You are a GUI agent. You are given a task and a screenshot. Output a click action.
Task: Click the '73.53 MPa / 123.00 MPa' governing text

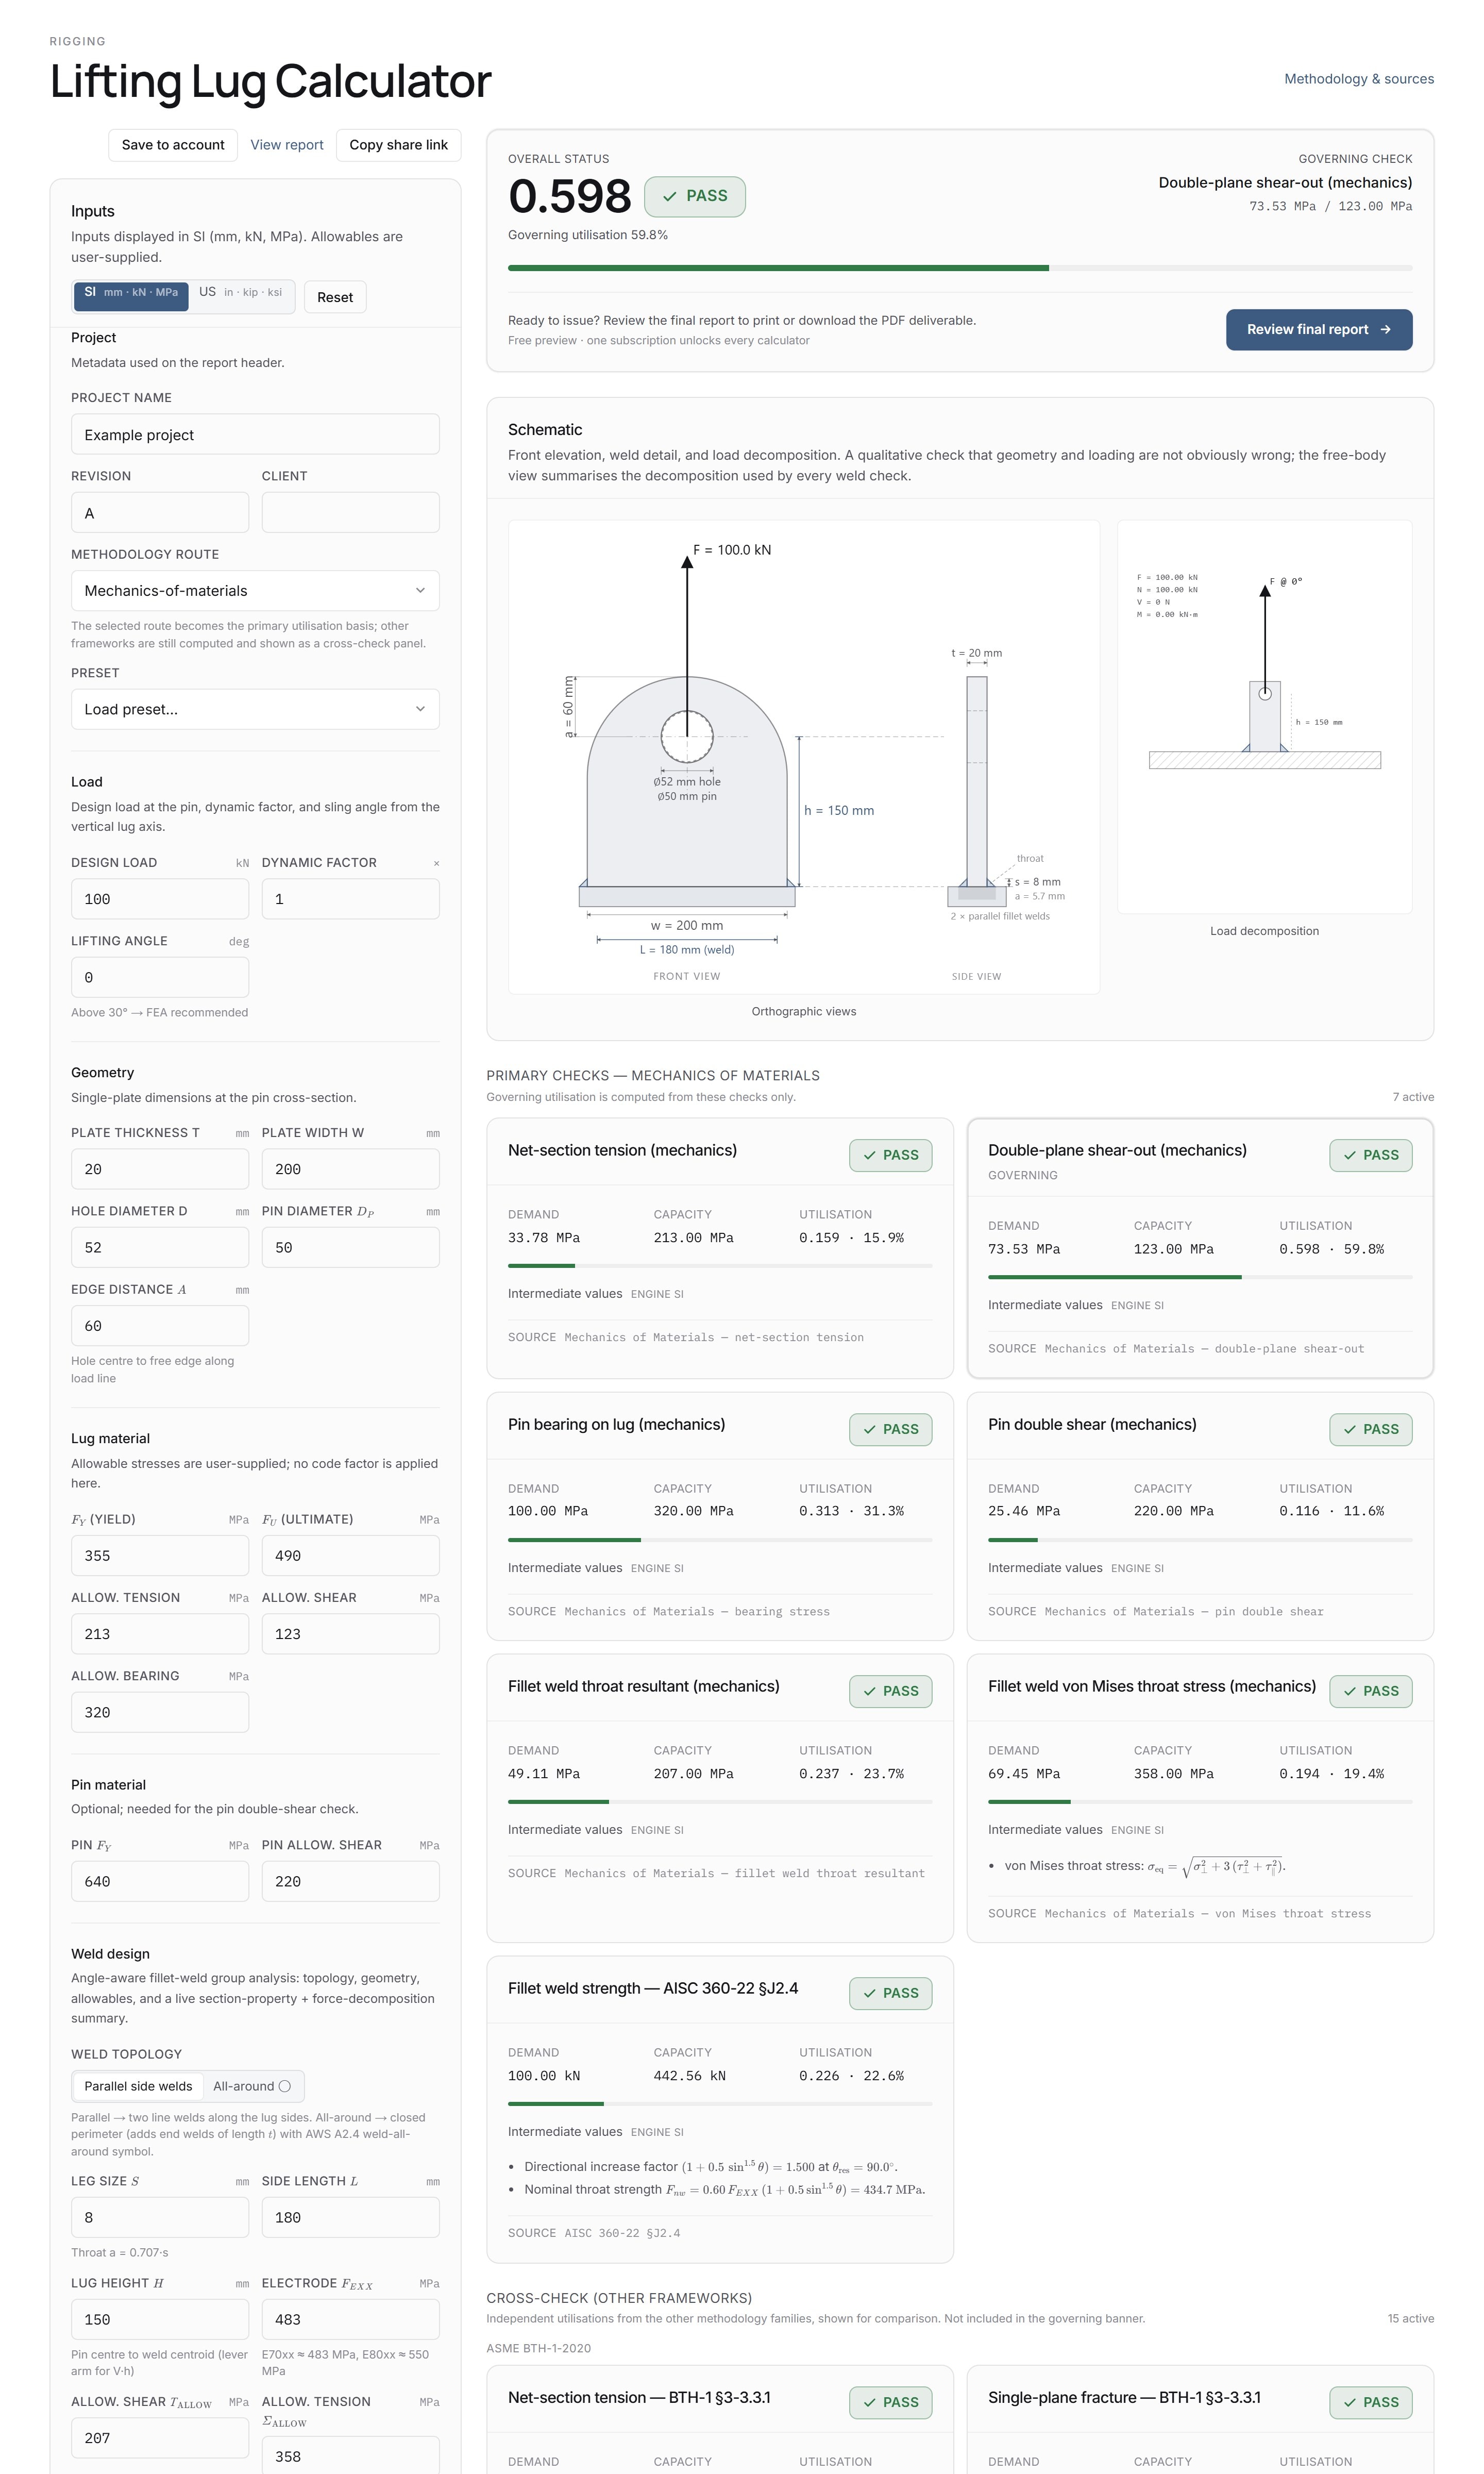click(x=1330, y=206)
